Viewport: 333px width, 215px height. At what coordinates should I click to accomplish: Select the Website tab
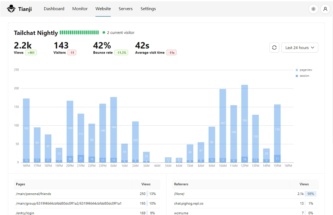coord(103,9)
